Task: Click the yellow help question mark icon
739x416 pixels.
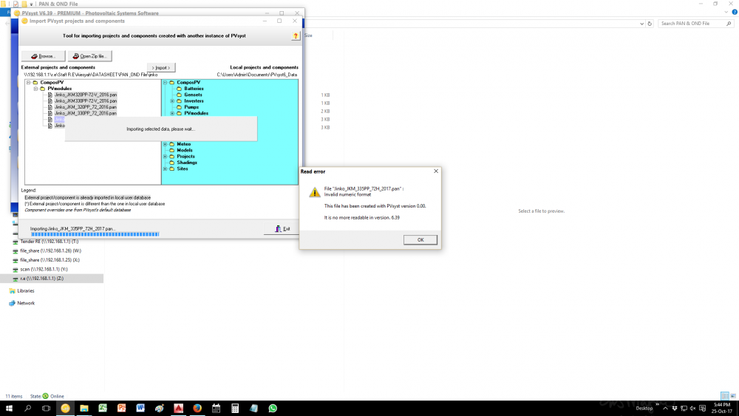Action: pos(295,35)
